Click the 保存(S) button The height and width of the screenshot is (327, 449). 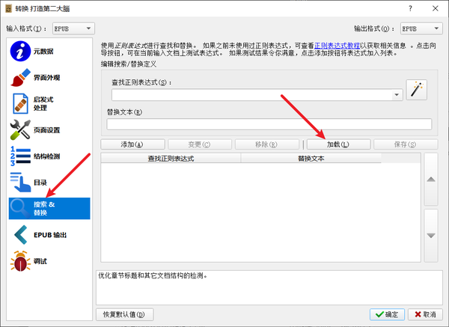pos(406,144)
